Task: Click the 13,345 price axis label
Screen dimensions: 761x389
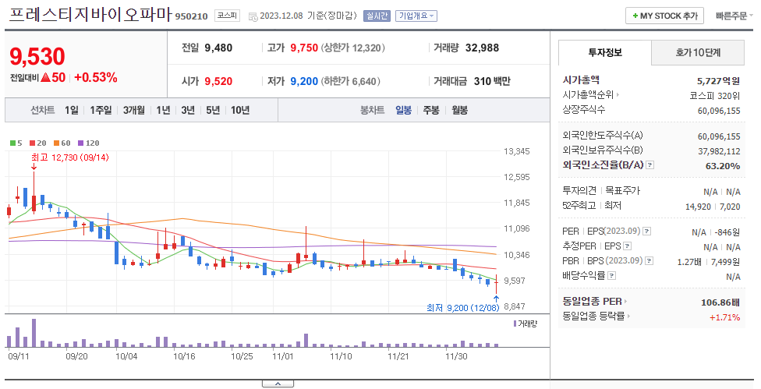Action: (x=517, y=151)
